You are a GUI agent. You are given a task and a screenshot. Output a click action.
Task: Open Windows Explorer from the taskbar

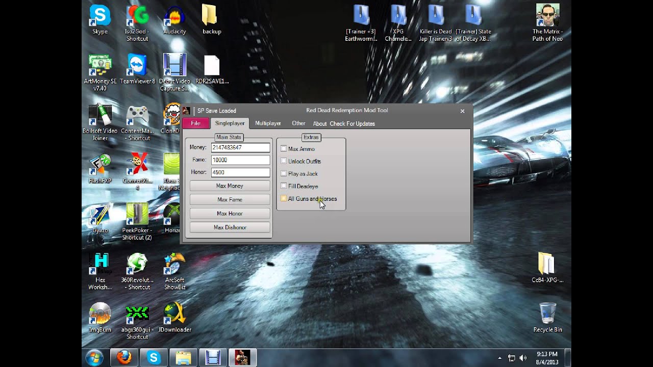[183, 357]
